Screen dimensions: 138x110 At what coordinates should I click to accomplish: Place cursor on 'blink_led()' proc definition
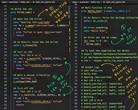24,12
